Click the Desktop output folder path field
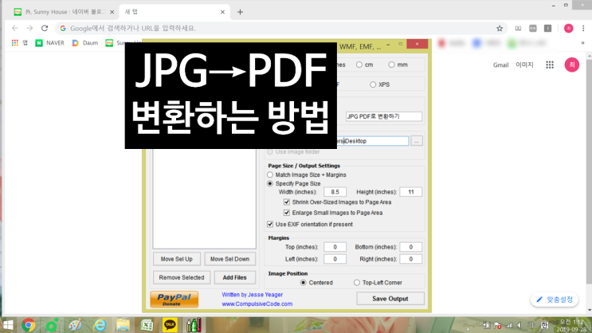592x333 pixels. (x=373, y=141)
